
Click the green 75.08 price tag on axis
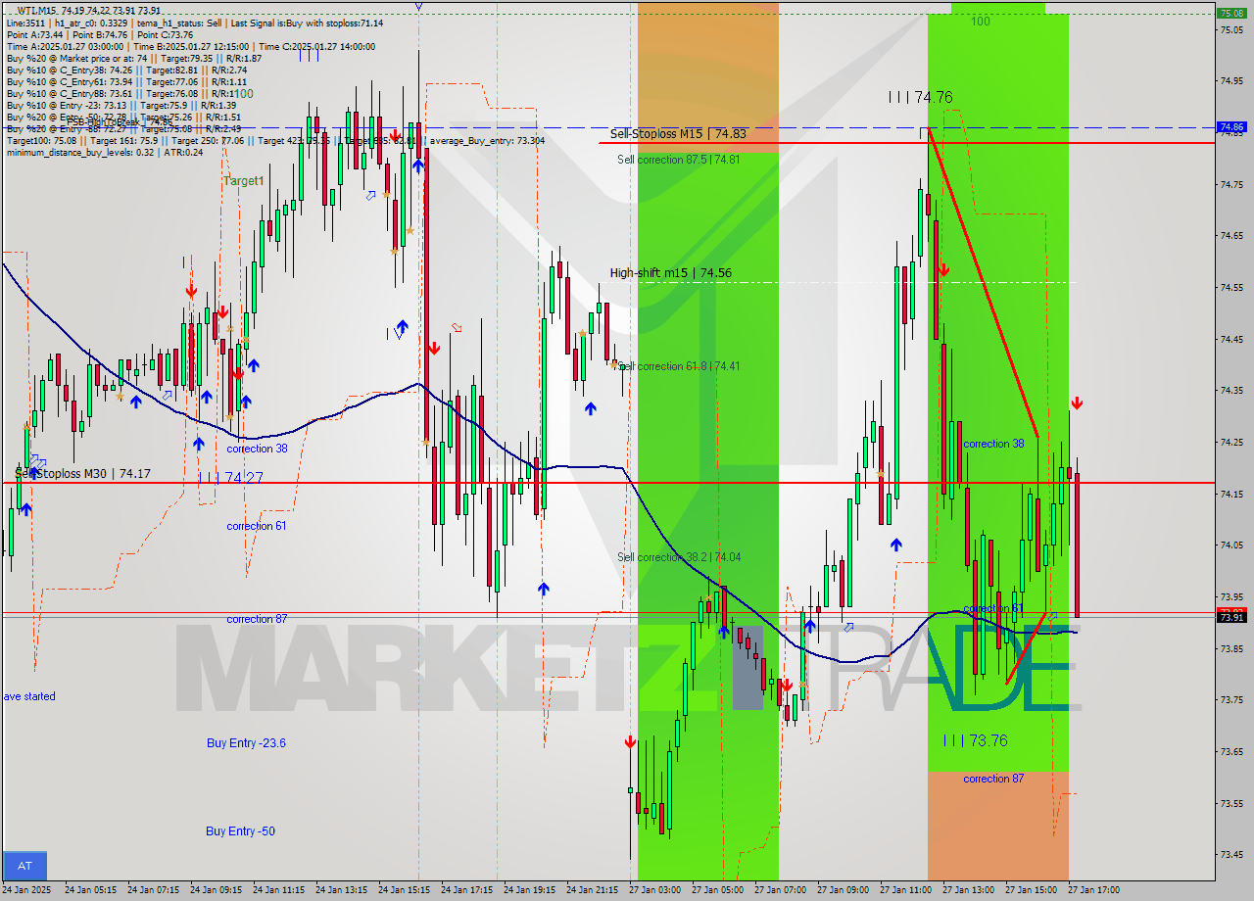[1231, 13]
